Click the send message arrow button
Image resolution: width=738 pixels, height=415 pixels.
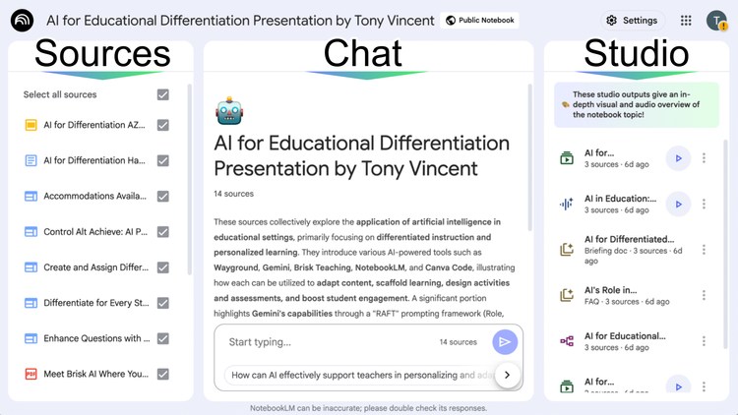tap(505, 342)
